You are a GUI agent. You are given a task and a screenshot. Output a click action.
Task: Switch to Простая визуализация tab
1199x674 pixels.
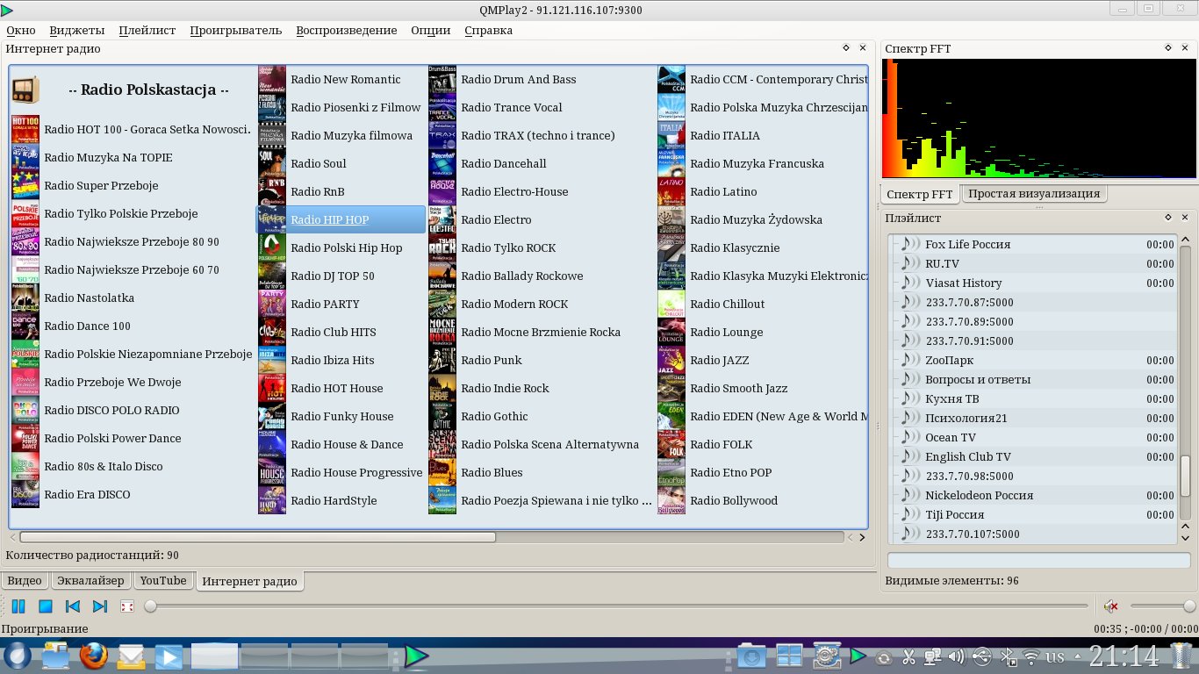click(1034, 193)
